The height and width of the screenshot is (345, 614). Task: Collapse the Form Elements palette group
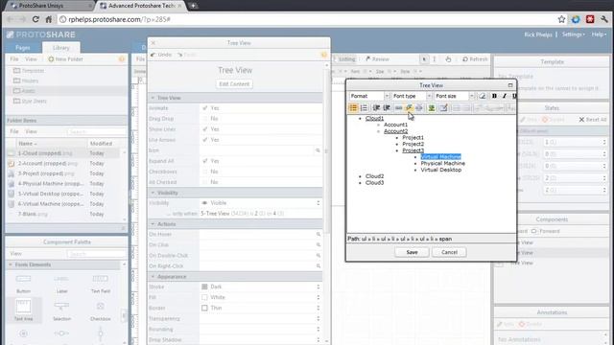point(11,264)
